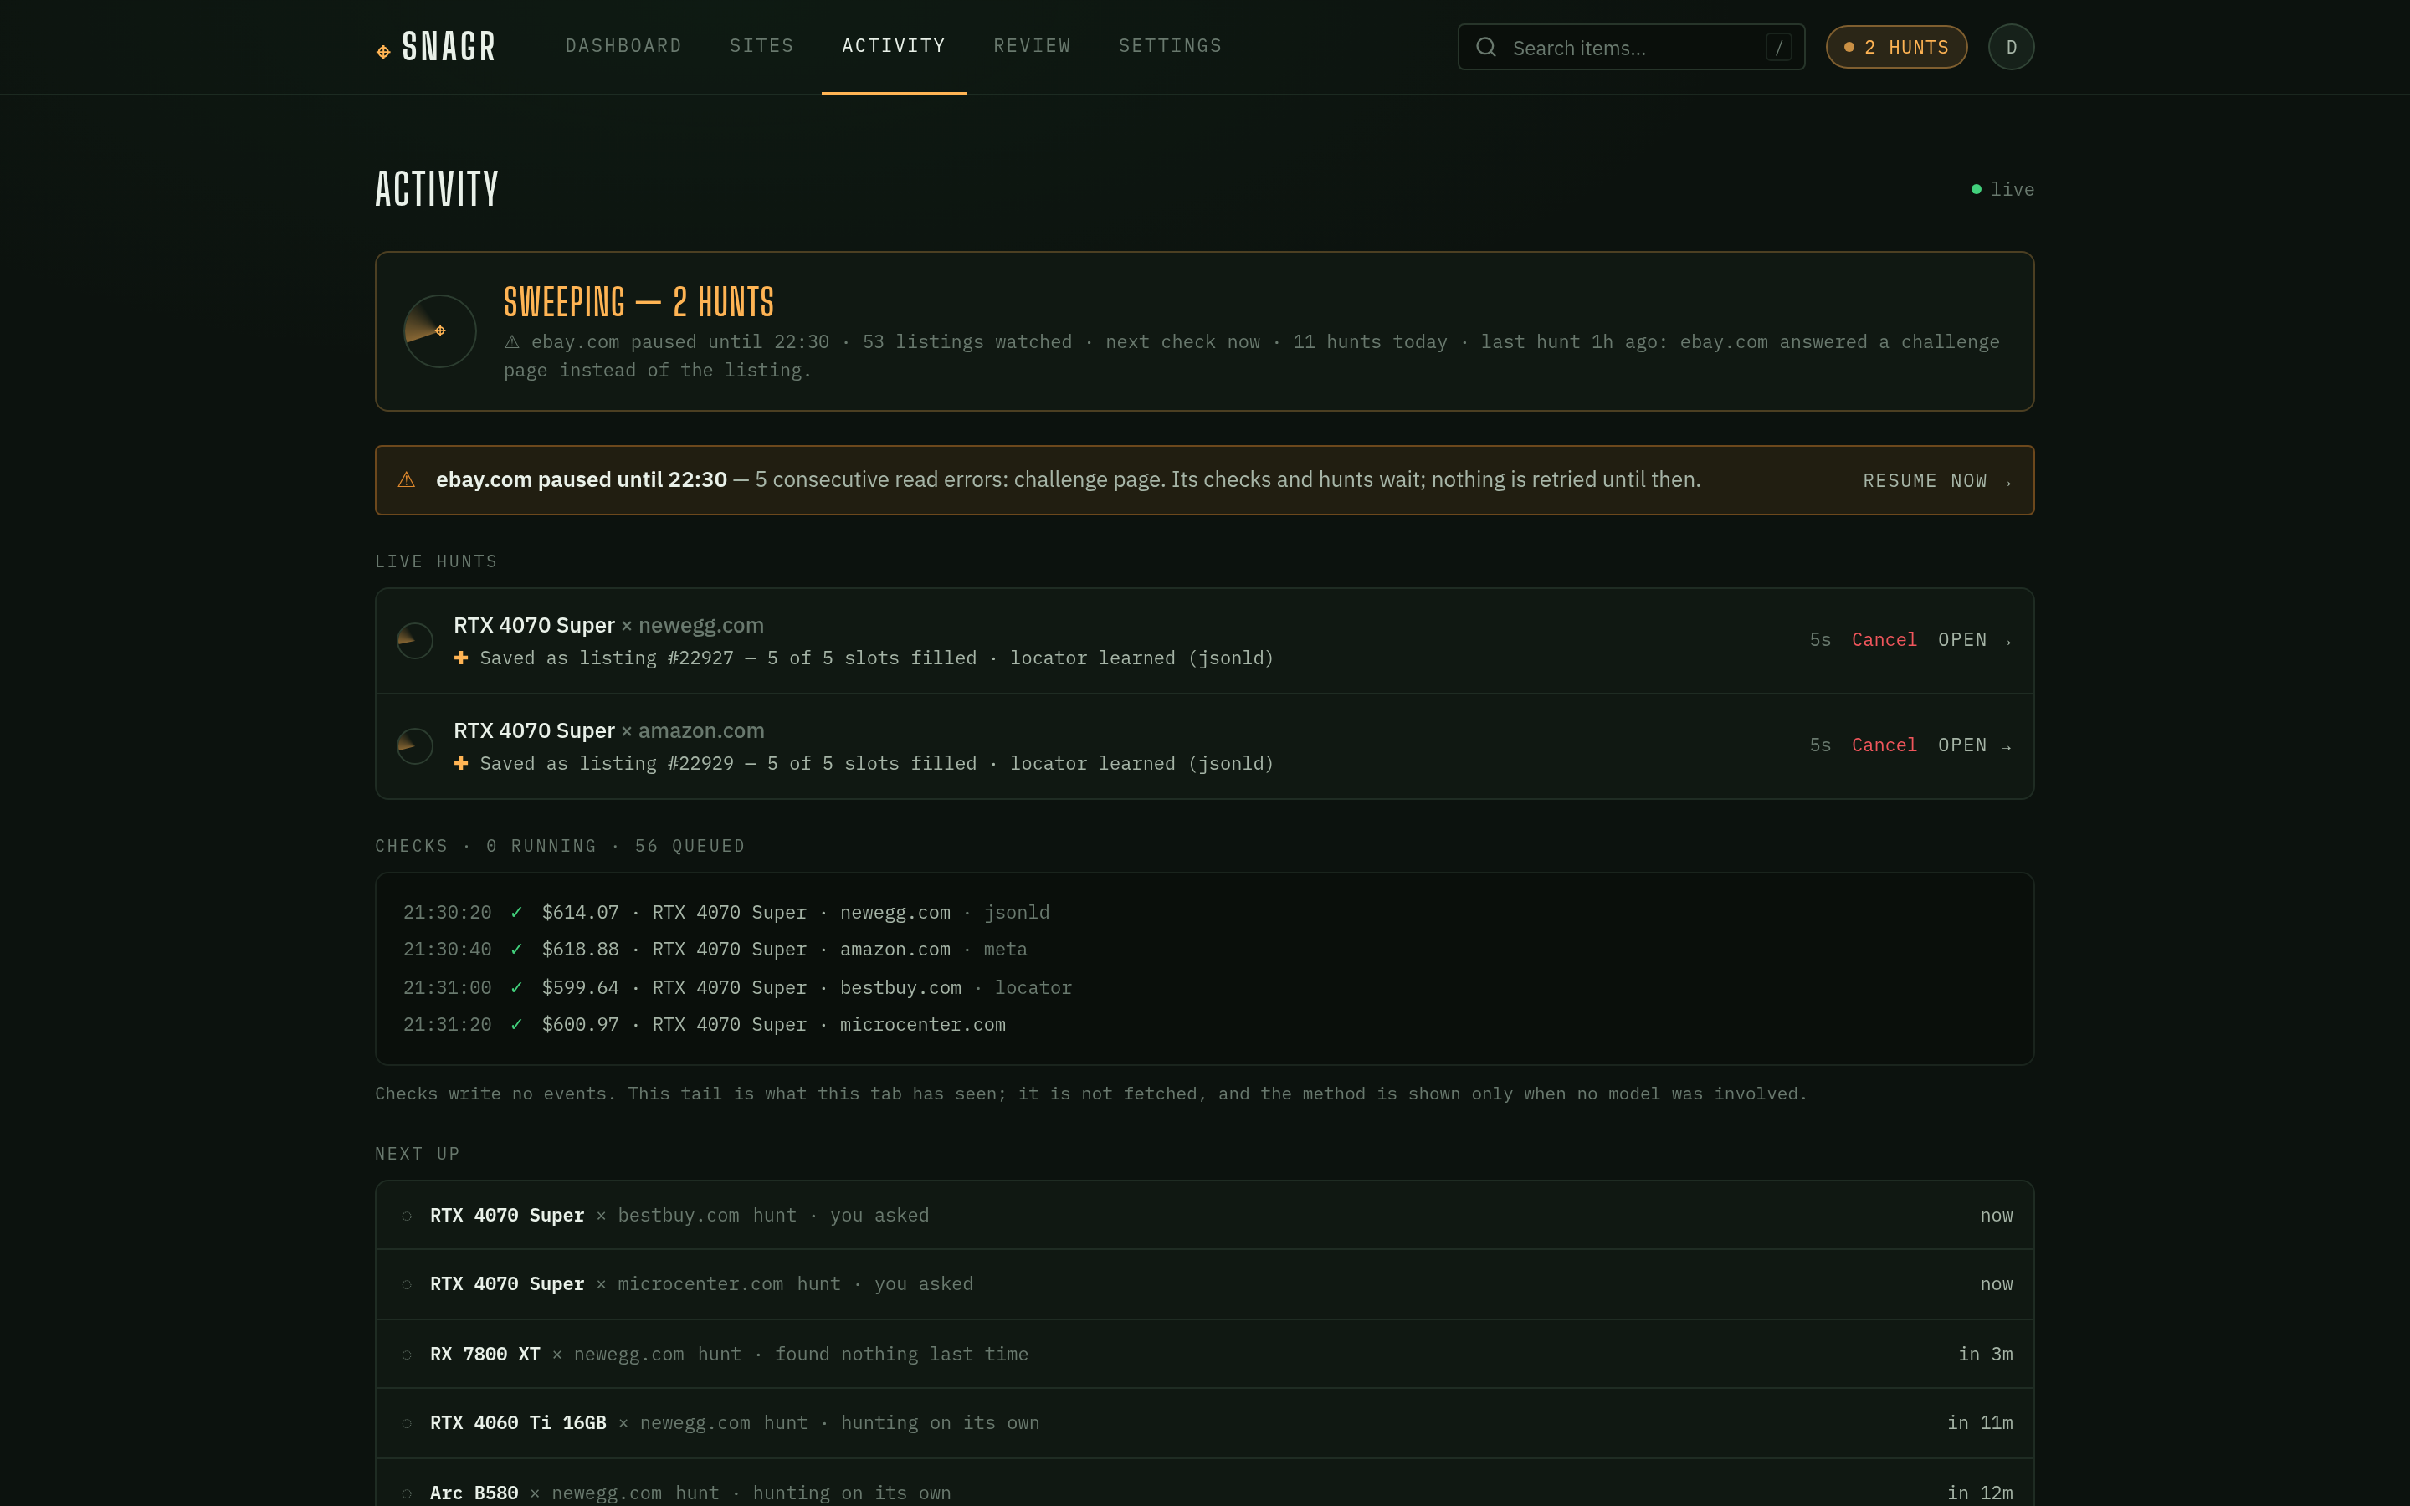Click the sweeping radar icon
Viewport: 2410px width, 1506px height.
click(439, 330)
